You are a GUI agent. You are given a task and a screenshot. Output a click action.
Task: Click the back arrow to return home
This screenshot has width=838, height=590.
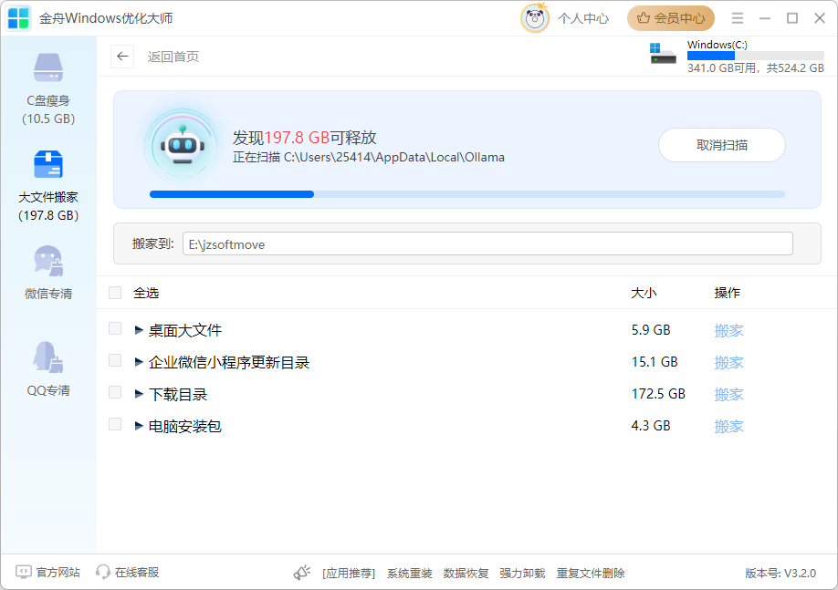pos(122,57)
